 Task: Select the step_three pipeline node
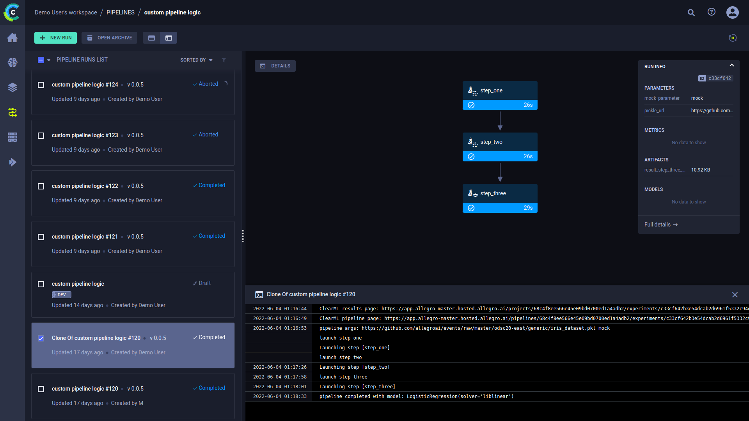[500, 198]
